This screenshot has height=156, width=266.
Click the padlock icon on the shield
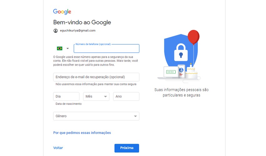181,52
